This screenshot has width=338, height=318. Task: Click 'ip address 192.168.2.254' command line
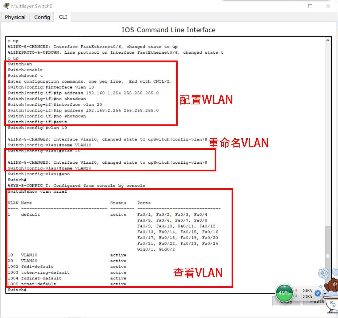tap(83, 110)
